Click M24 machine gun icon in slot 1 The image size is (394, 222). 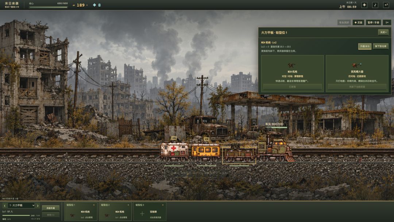point(72,215)
